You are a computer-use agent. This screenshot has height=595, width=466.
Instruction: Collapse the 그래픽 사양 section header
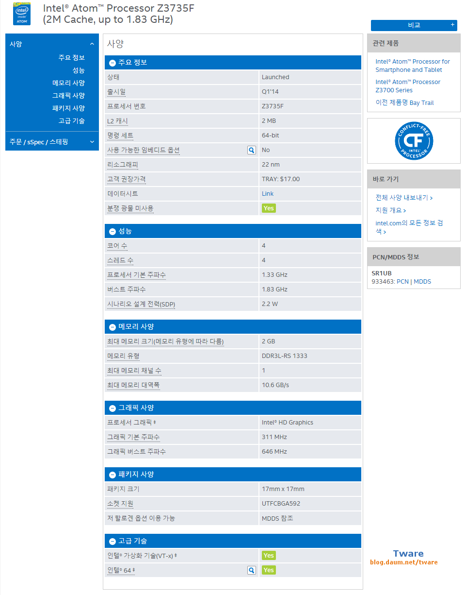[233, 408]
